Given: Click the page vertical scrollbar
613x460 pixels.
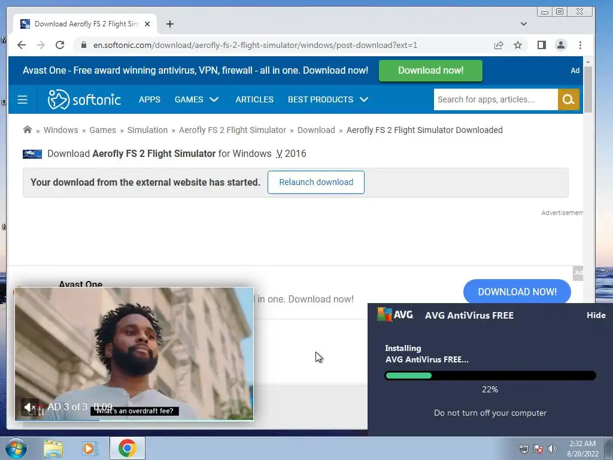Looking at the screenshot, I should (588, 90).
